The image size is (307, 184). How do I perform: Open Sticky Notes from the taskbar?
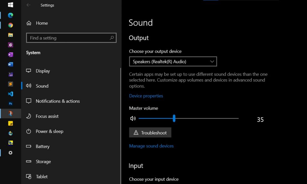10,123
